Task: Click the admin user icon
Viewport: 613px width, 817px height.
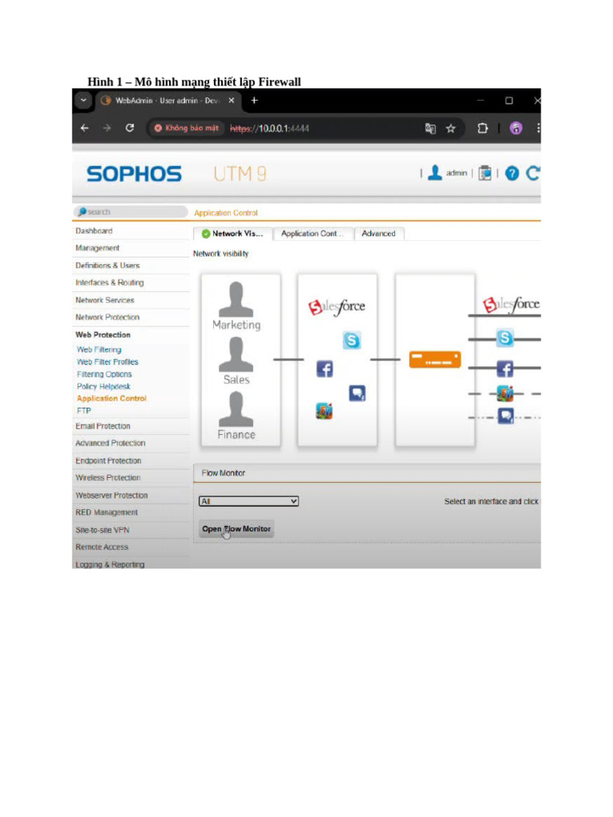Action: pyautogui.click(x=435, y=172)
